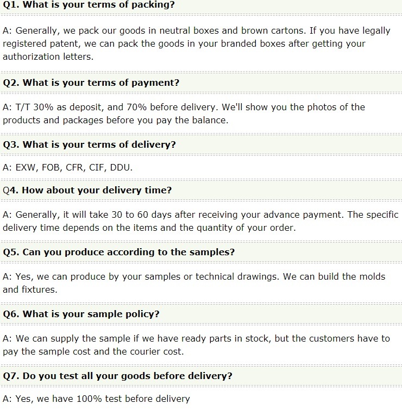Screen dimensions: 402x410
Task: Click the Q3 terms of delivery question
Action: [x=90, y=144]
